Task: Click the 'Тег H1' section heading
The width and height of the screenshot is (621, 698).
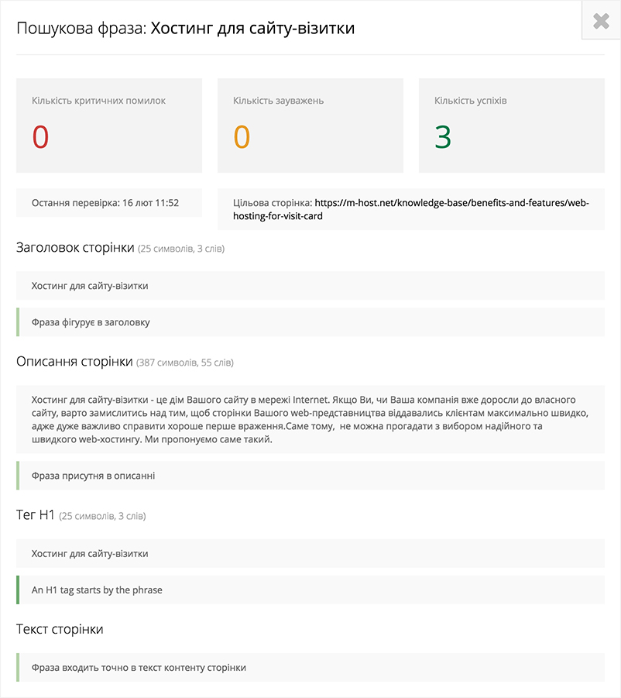Action: [x=36, y=515]
